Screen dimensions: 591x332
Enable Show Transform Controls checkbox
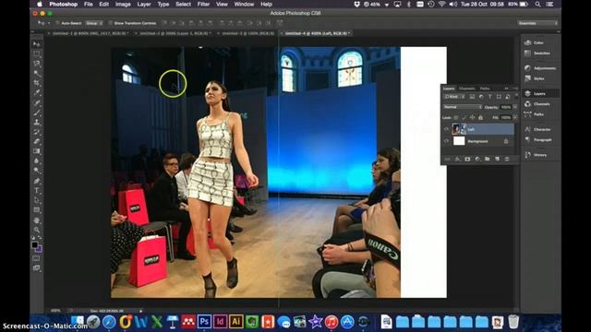pos(111,23)
